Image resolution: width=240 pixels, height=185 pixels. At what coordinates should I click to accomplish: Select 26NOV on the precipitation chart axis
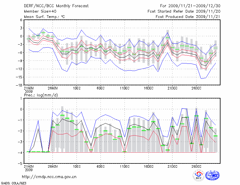coord(52,166)
